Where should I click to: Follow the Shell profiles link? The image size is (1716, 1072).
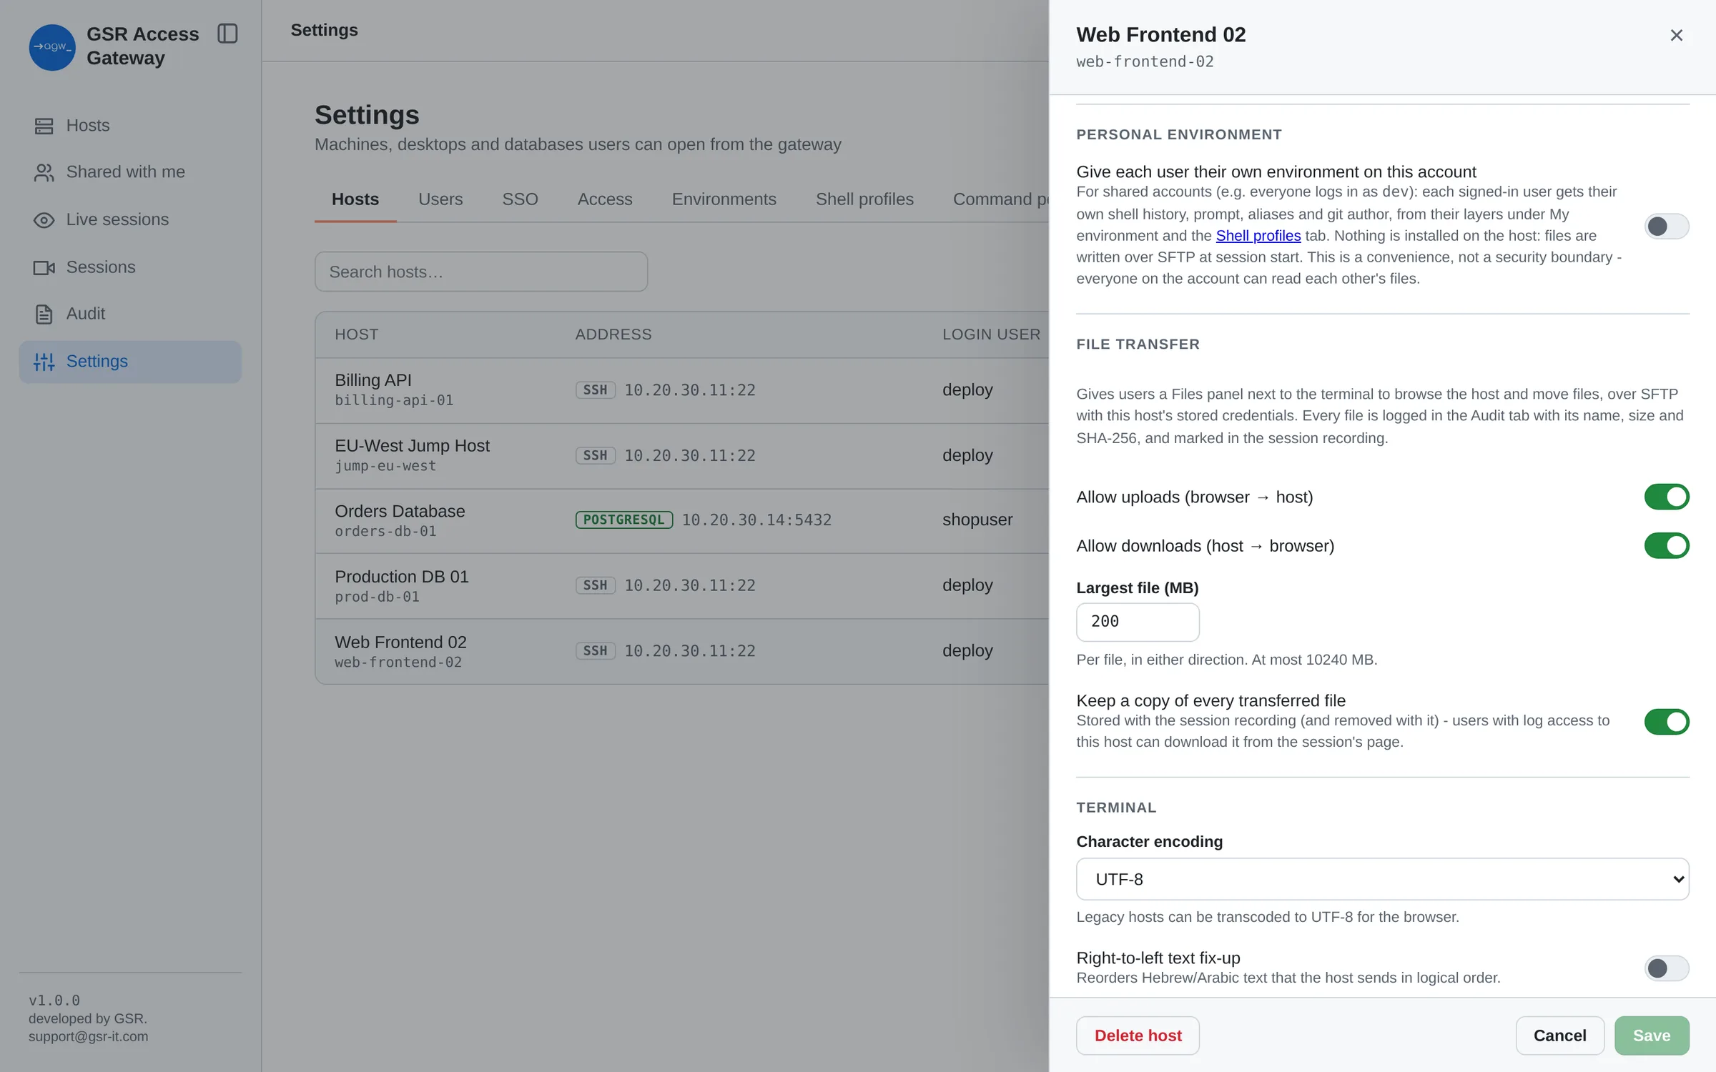tap(1258, 236)
